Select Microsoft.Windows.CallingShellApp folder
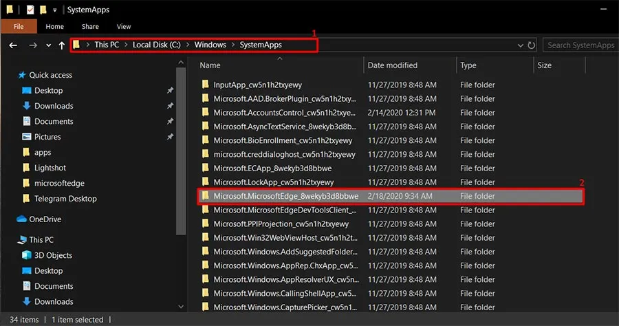This screenshot has width=619, height=326. point(285,293)
